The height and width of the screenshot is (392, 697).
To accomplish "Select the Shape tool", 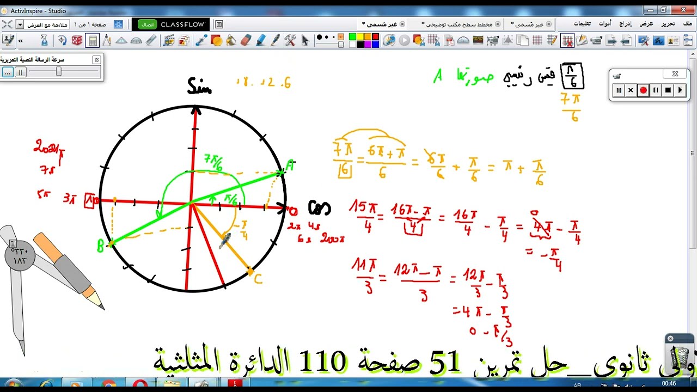I will click(217, 40).
